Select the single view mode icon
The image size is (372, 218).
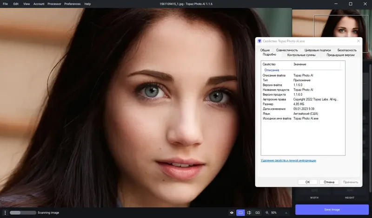(240, 212)
